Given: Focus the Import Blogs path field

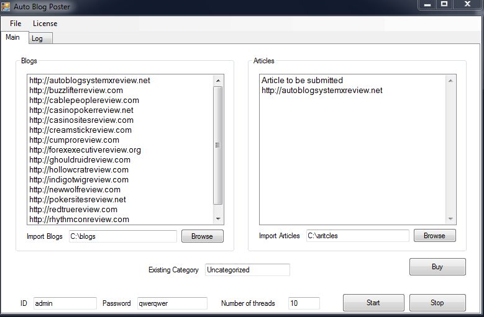Looking at the screenshot, I should click(x=123, y=236).
